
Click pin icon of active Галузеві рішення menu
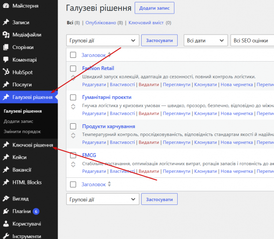(x=6, y=97)
